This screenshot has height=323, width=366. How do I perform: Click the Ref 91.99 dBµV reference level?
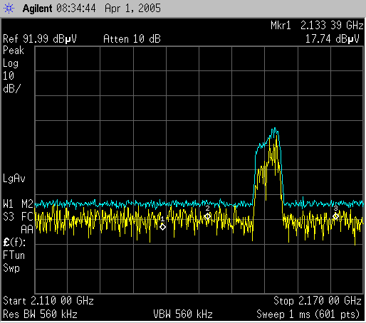40,38
